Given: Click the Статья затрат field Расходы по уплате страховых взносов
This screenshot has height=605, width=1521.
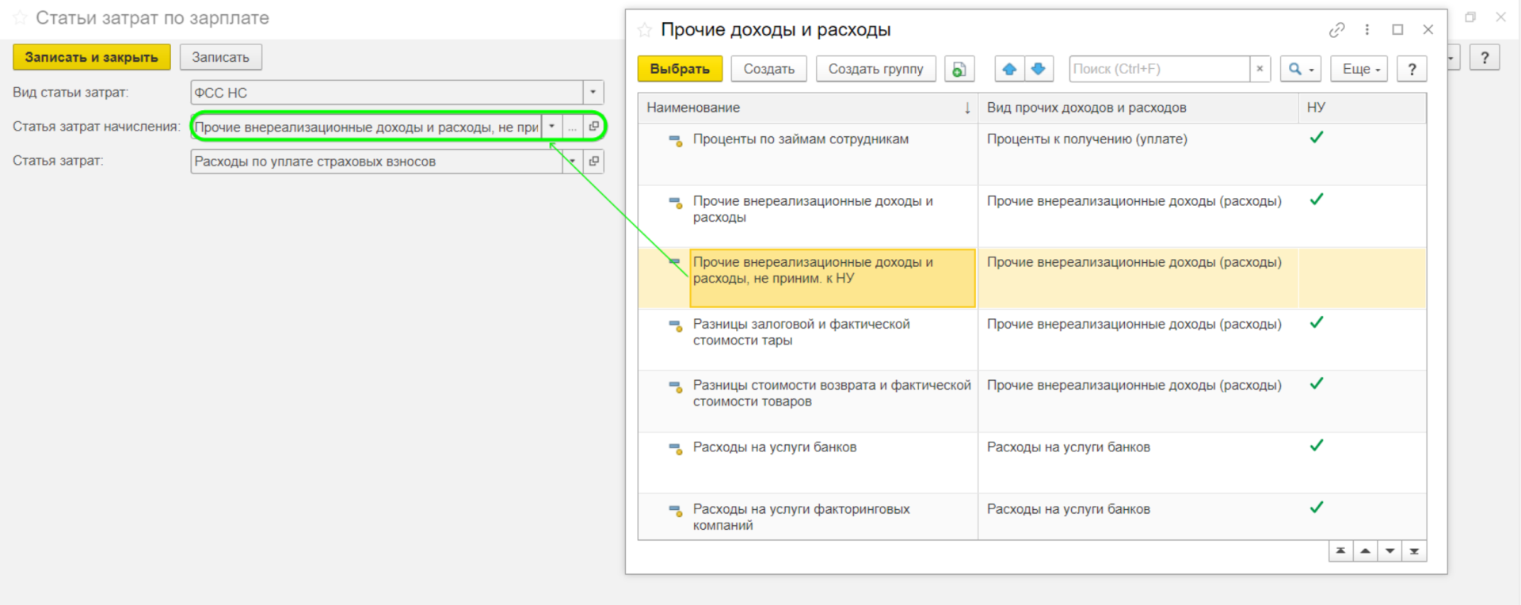Looking at the screenshot, I should tap(376, 162).
